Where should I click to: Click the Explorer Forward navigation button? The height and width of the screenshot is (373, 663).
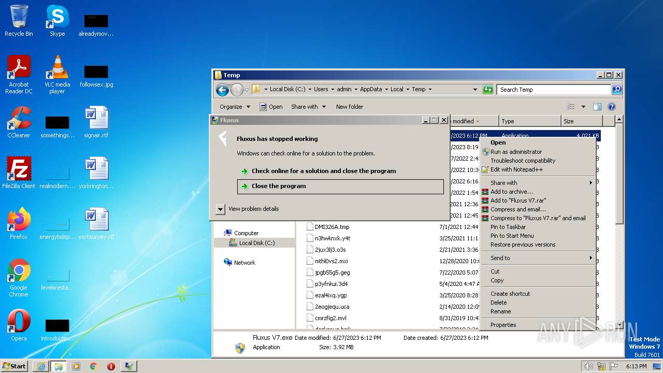(x=237, y=90)
